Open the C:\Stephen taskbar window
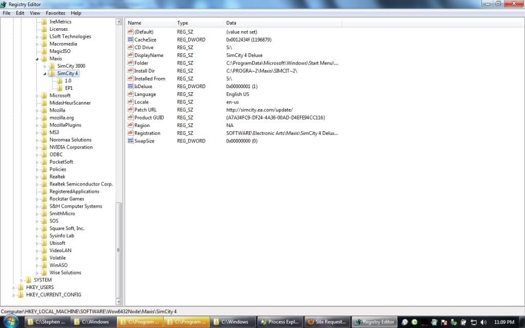Image resolution: width=525 pixels, height=328 pixels. [x=47, y=322]
